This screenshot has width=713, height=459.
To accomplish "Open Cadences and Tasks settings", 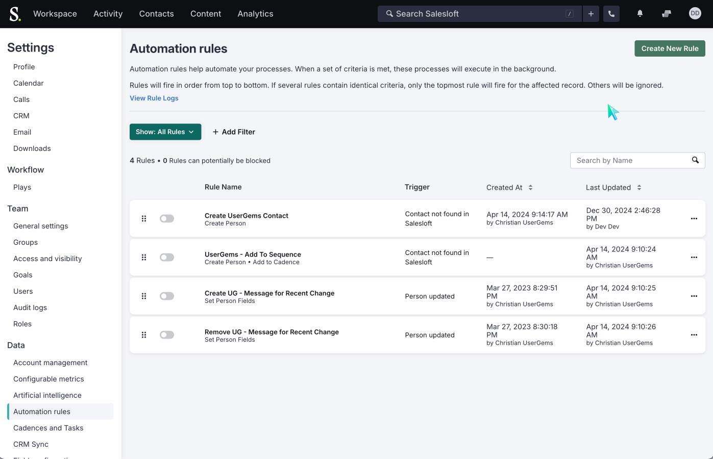I will [48, 428].
